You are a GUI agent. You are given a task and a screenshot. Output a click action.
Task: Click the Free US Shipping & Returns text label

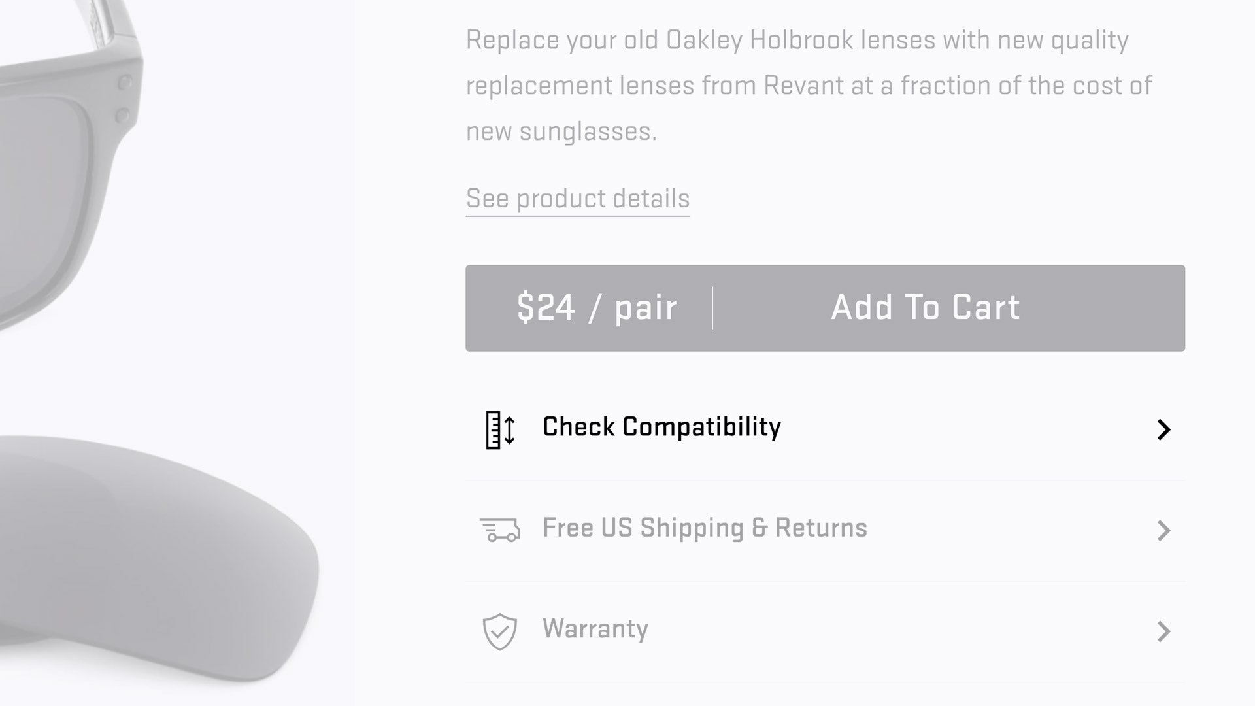point(704,528)
